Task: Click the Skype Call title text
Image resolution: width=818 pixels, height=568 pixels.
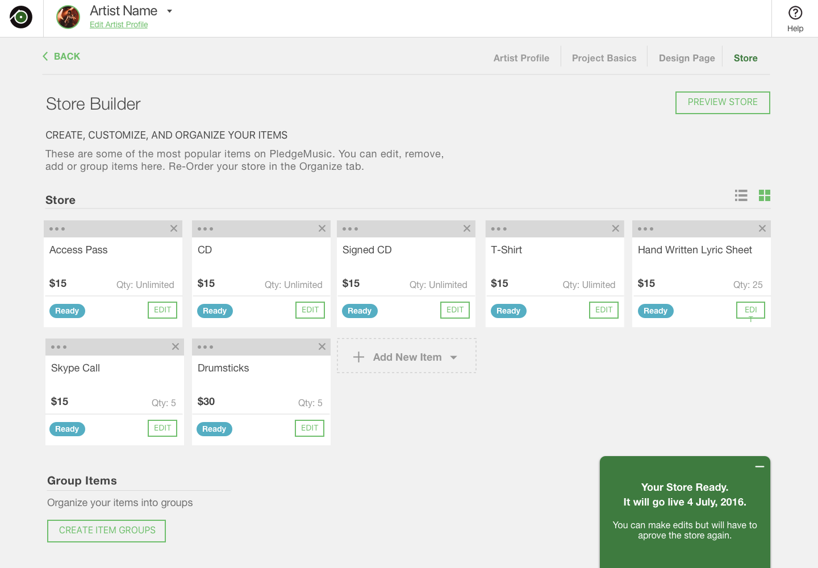Action: [76, 368]
